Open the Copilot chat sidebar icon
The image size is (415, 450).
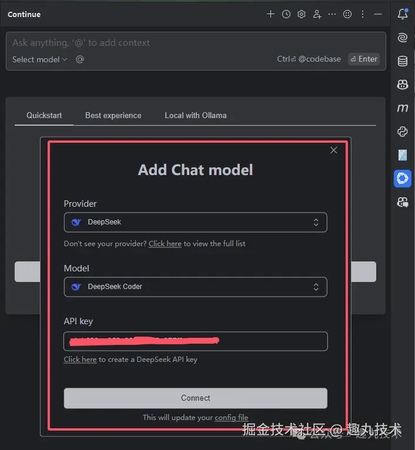pos(403,202)
